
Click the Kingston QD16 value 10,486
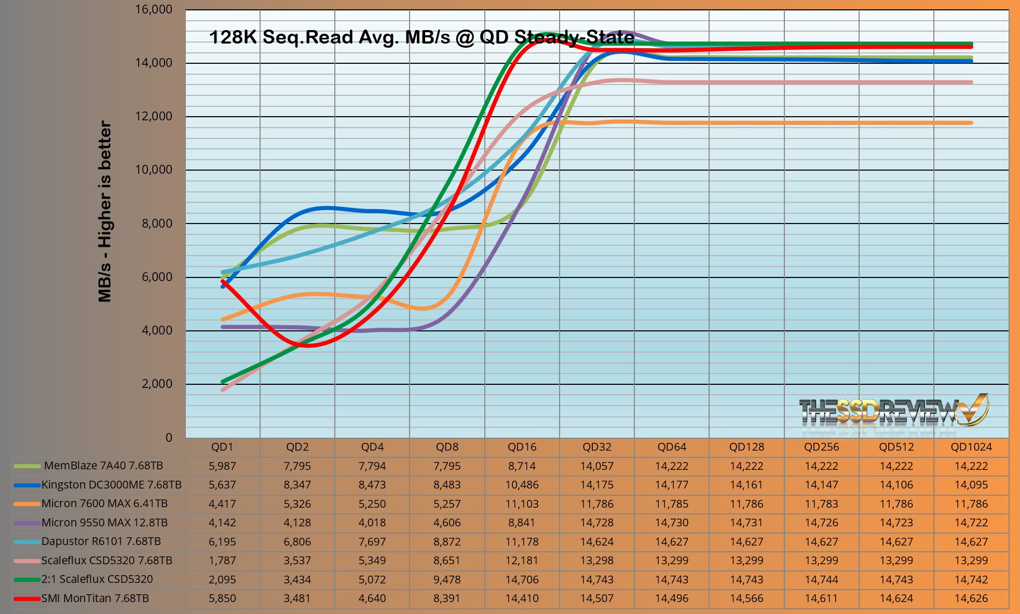click(x=522, y=485)
